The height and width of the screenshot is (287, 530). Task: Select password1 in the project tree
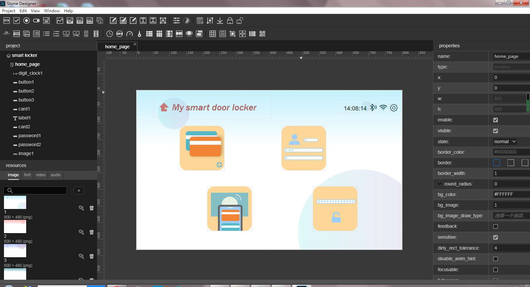tap(29, 136)
